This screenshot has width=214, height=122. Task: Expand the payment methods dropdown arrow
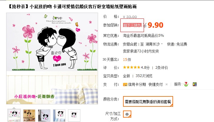click(167, 84)
